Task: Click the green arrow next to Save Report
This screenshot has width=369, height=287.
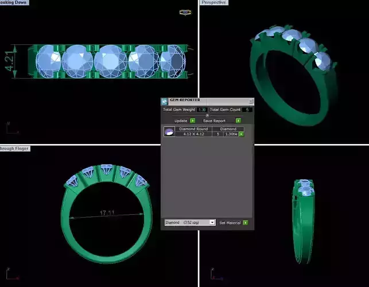Action: tap(238, 121)
